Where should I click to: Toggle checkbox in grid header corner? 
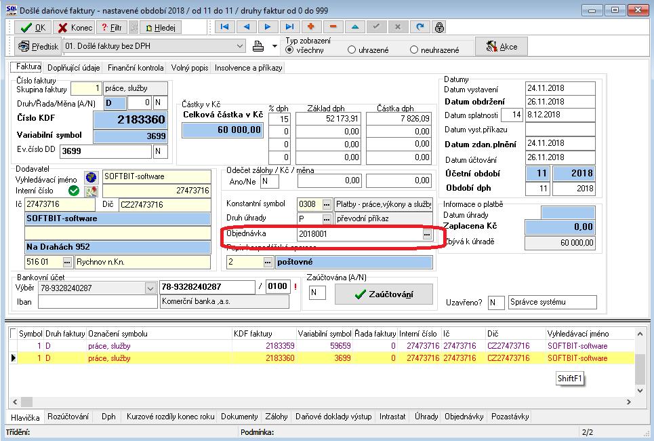pyautogui.click(x=13, y=333)
